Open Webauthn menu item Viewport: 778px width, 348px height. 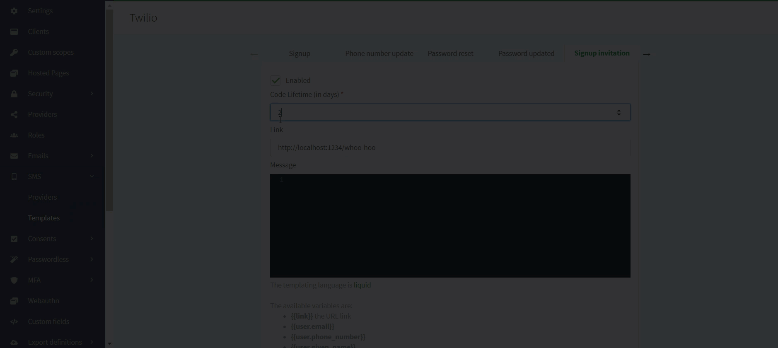click(43, 301)
